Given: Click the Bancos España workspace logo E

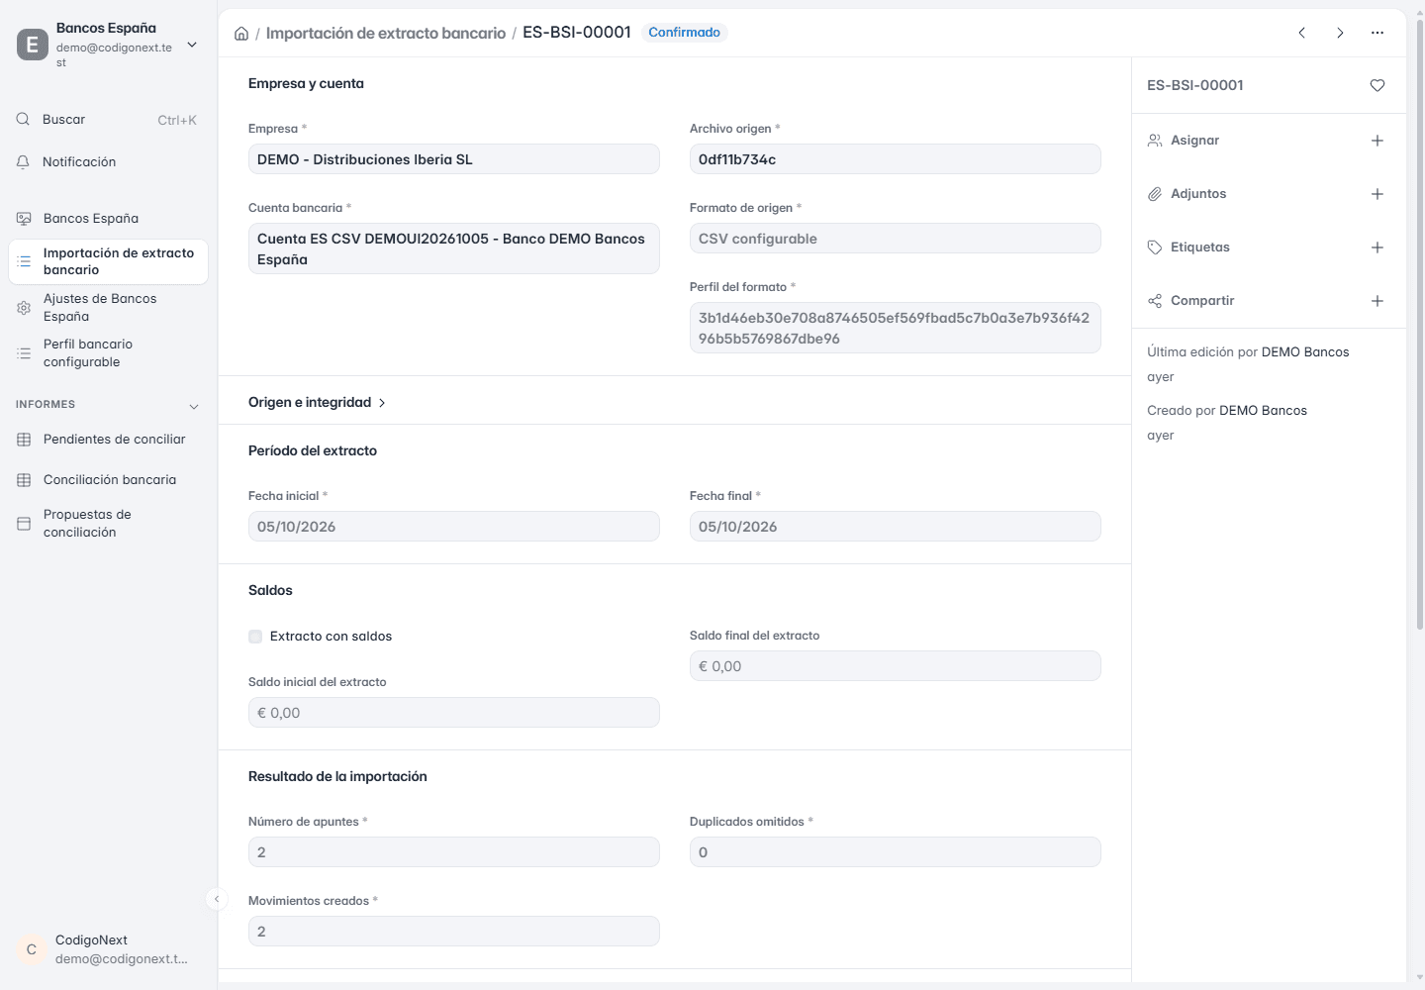Looking at the screenshot, I should tap(33, 45).
